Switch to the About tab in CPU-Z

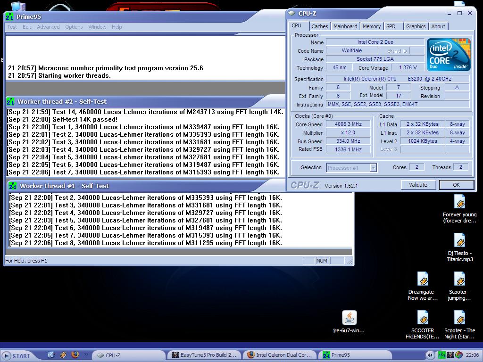[x=438, y=26]
